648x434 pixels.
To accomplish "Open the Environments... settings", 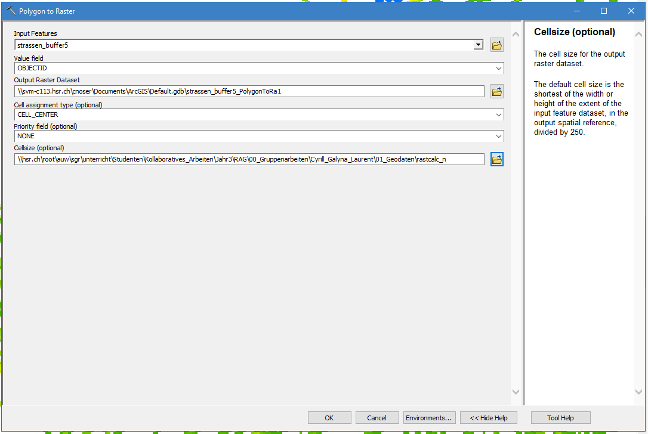I will click(x=430, y=418).
